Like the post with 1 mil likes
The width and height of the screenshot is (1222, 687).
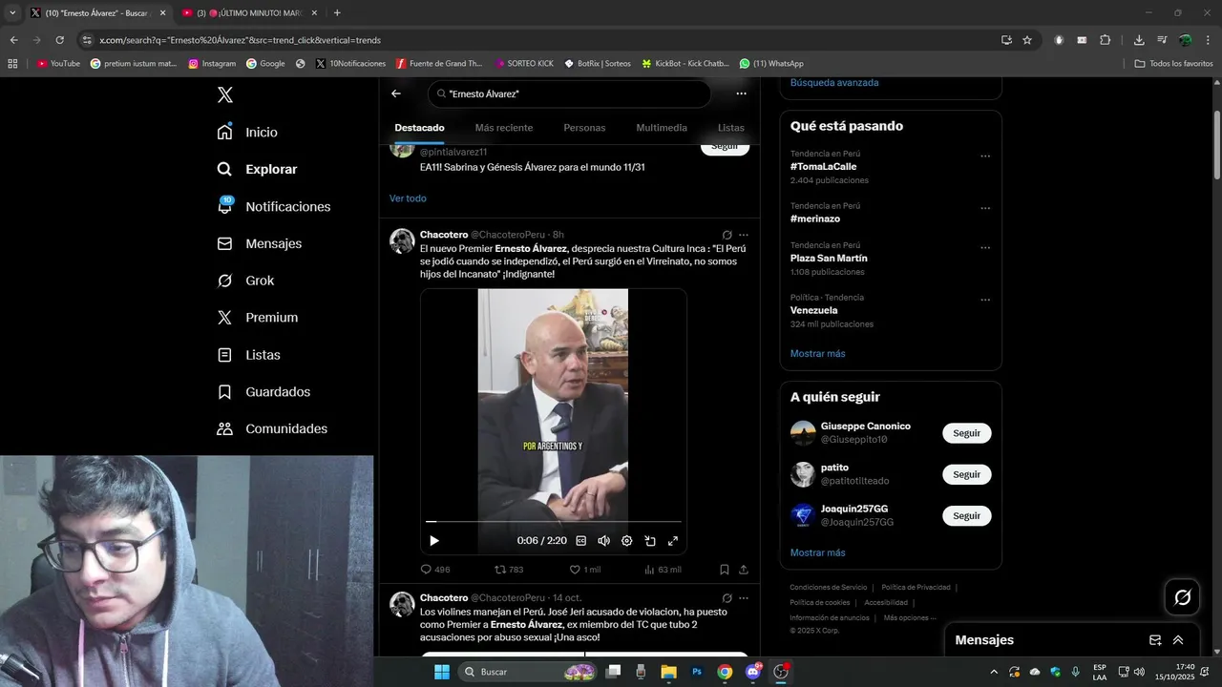pyautogui.click(x=585, y=570)
